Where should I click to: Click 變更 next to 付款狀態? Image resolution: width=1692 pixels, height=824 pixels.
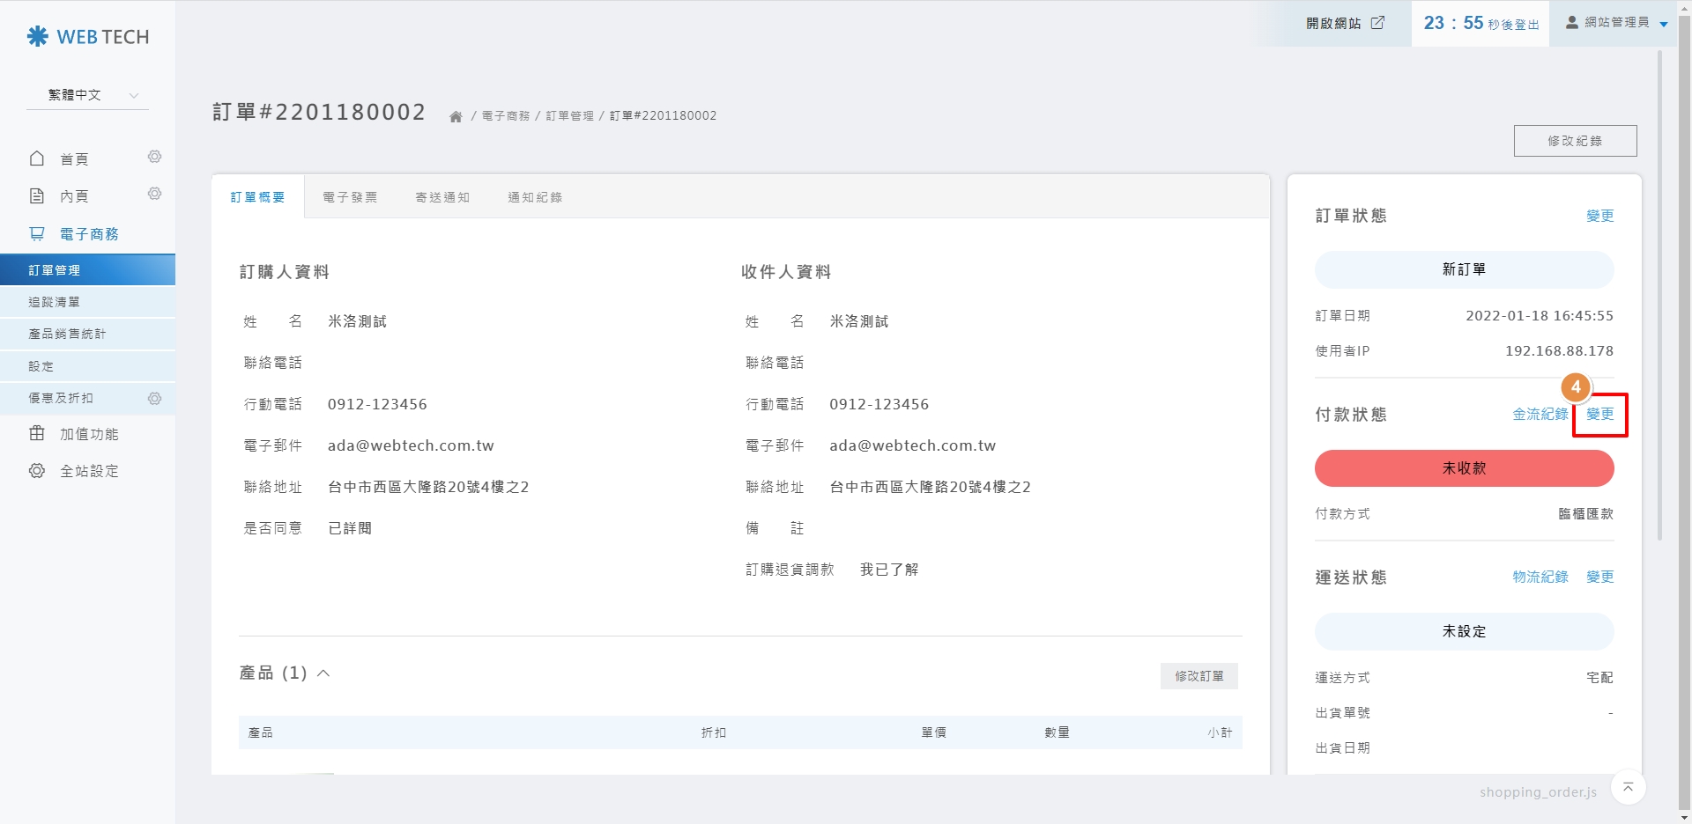click(1599, 415)
